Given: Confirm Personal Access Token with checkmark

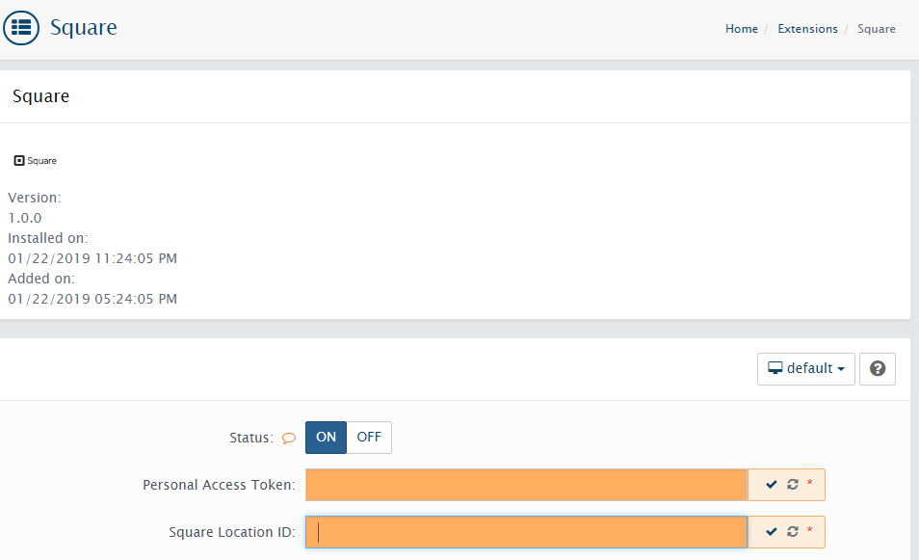Looking at the screenshot, I should [x=771, y=485].
